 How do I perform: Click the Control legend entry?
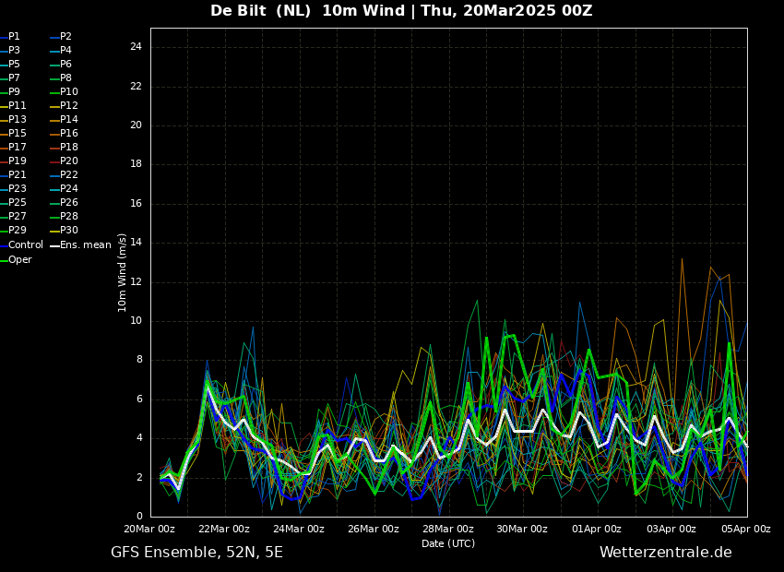tap(21, 245)
